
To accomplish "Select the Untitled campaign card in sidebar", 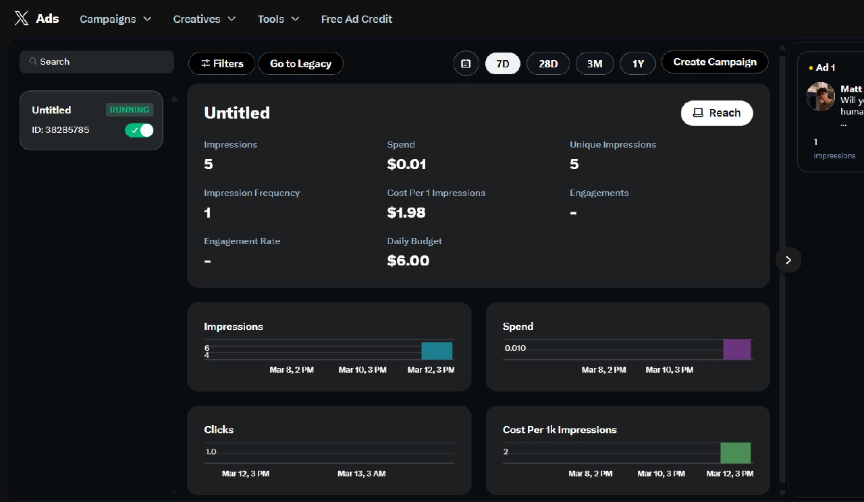I will [x=91, y=120].
